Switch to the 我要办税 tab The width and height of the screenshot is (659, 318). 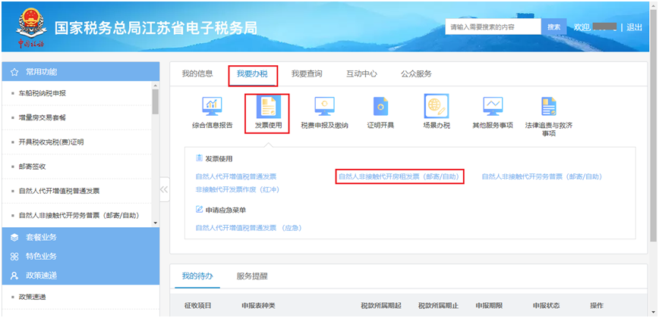point(252,74)
